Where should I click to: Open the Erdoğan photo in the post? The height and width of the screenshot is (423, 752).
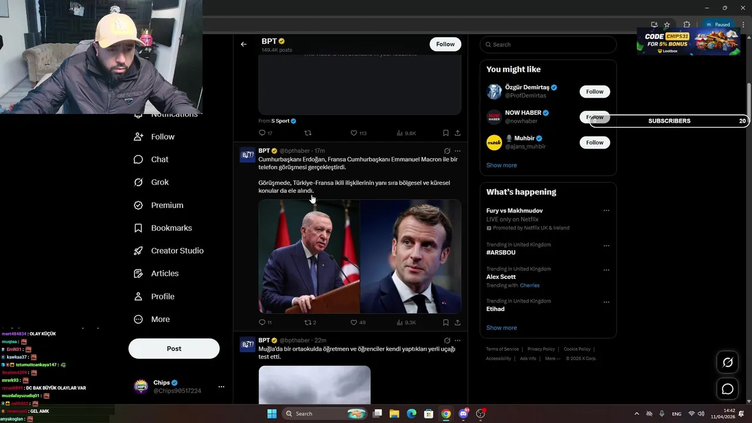[309, 256]
